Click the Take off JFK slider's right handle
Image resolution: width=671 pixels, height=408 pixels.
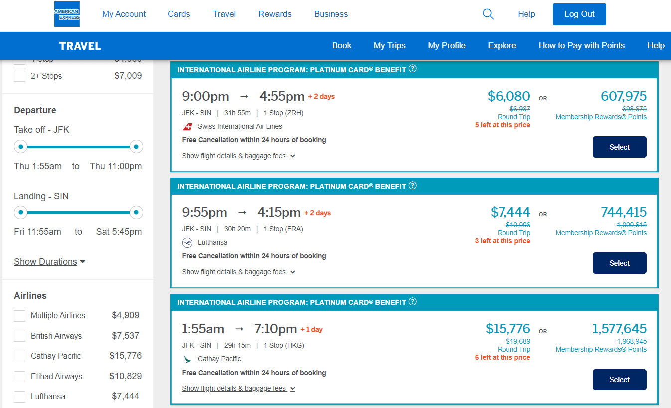pos(136,147)
